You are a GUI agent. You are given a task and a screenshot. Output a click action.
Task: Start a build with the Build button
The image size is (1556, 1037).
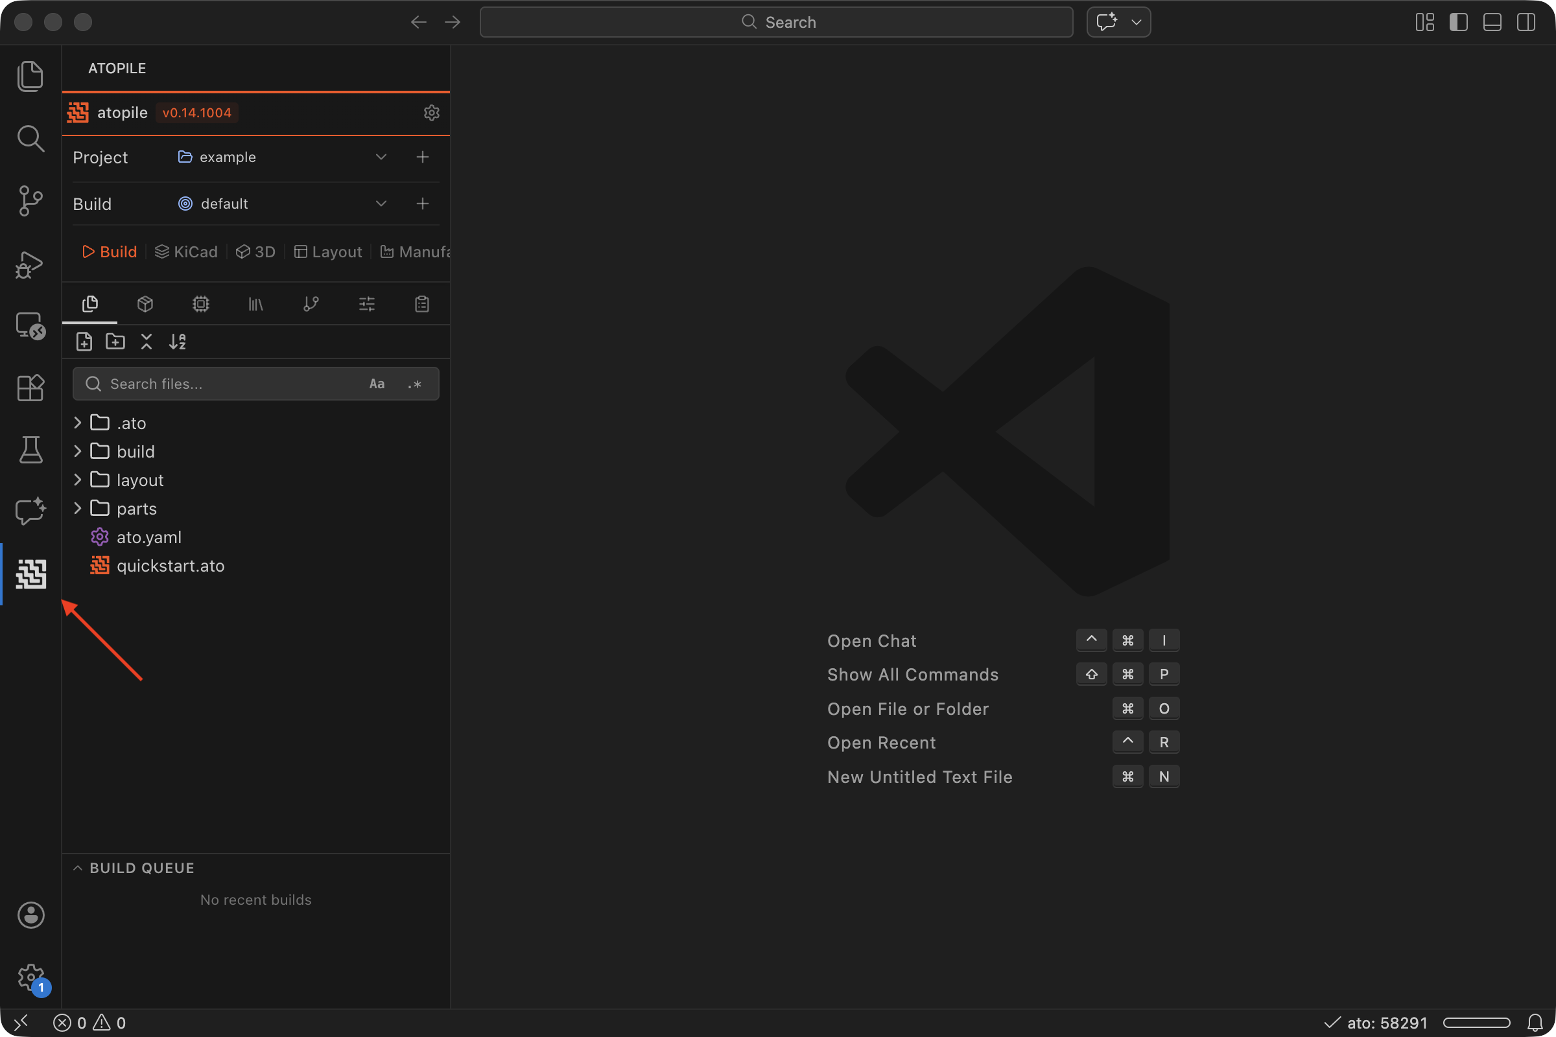click(x=109, y=251)
